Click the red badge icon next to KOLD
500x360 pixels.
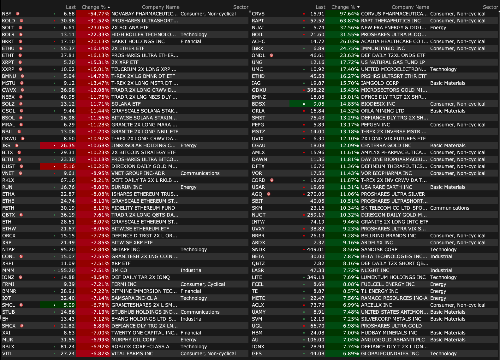pos(21,20)
